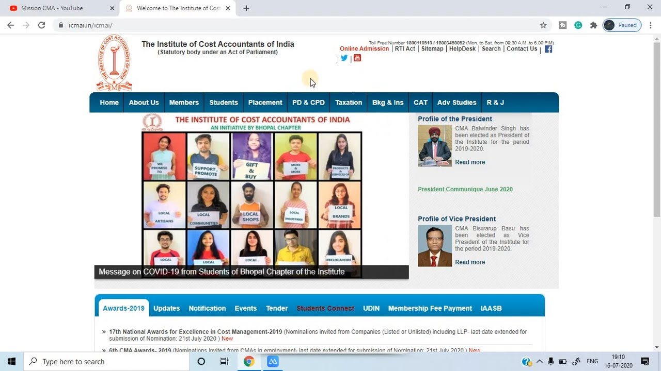Switch to the Updates tab

(x=166, y=308)
